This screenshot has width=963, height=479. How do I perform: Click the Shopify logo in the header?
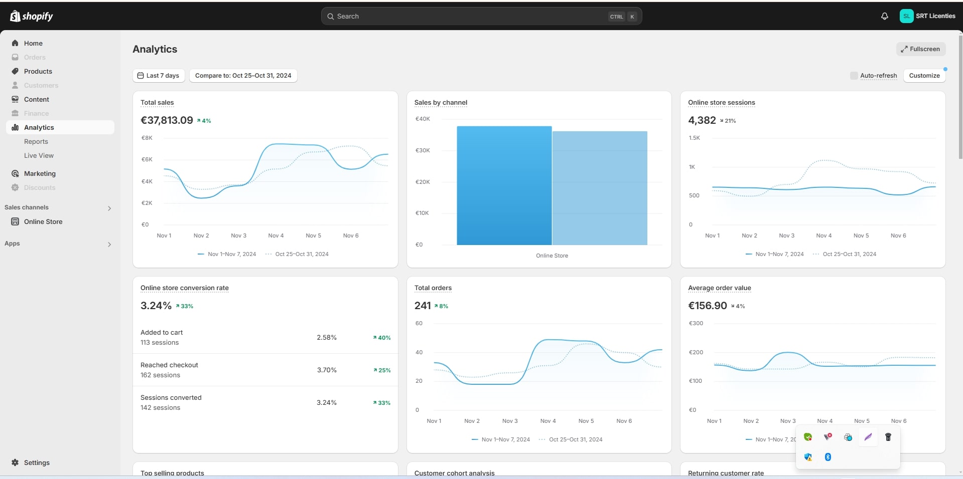click(x=31, y=16)
